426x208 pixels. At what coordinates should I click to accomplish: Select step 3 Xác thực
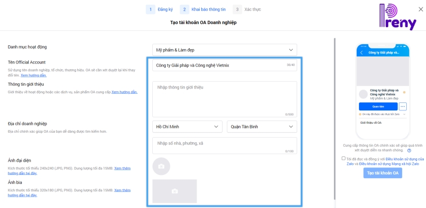click(x=247, y=9)
